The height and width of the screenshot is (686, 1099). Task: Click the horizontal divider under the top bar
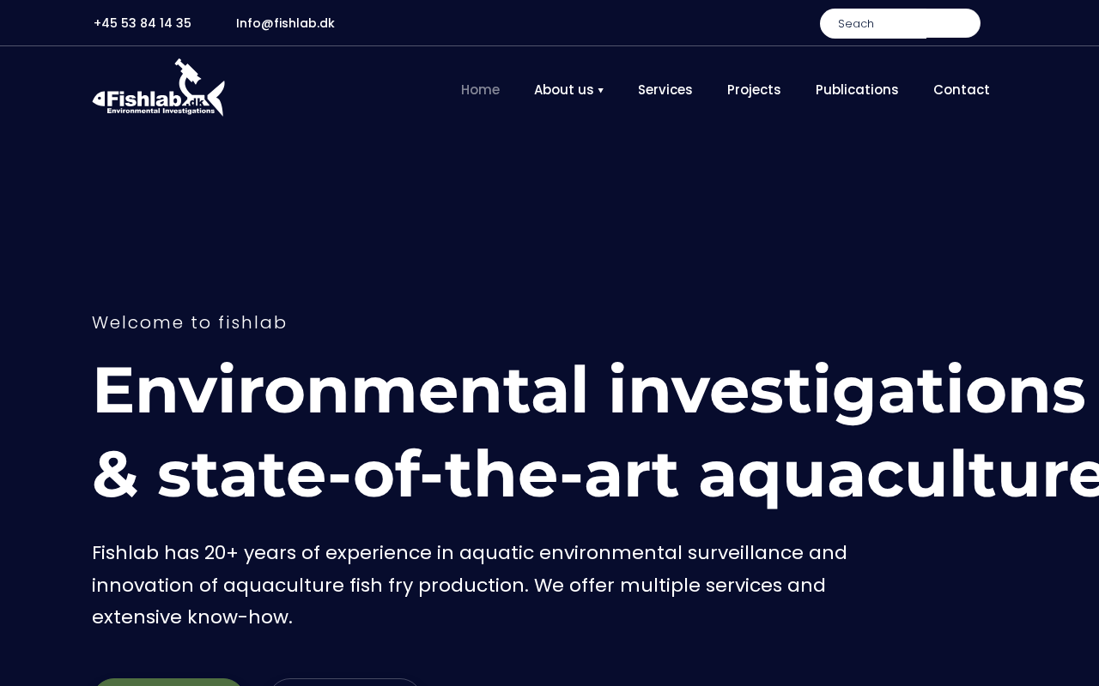[549, 46]
